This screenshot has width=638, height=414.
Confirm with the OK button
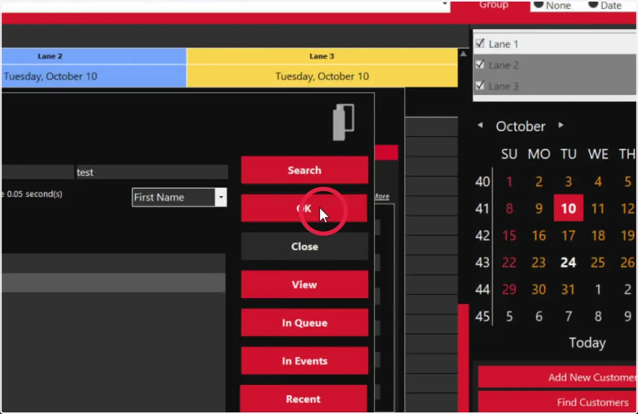pyautogui.click(x=304, y=208)
